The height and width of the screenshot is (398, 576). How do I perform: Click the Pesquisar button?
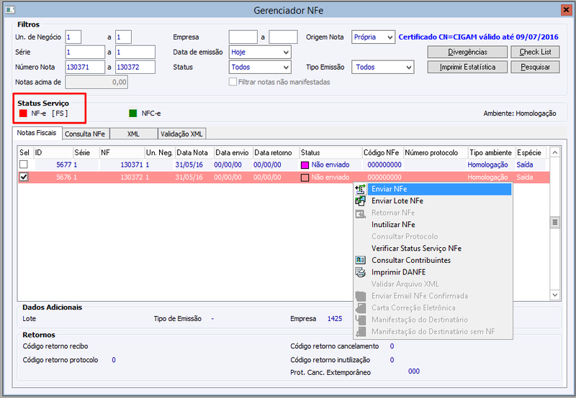coord(535,67)
